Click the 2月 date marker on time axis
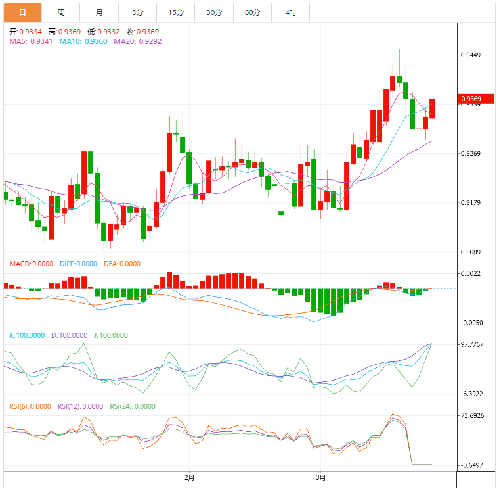Image resolution: width=499 pixels, height=495 pixels. coord(189,477)
